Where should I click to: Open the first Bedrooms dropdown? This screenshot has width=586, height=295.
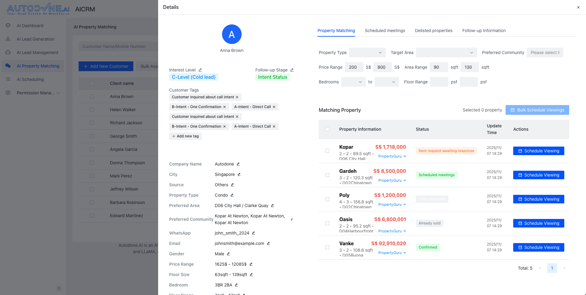353,82
